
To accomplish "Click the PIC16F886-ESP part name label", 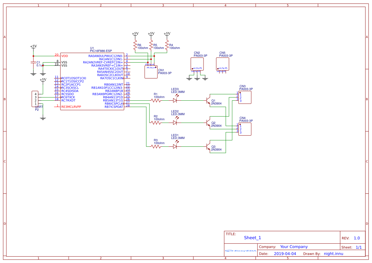I will [101, 51].
